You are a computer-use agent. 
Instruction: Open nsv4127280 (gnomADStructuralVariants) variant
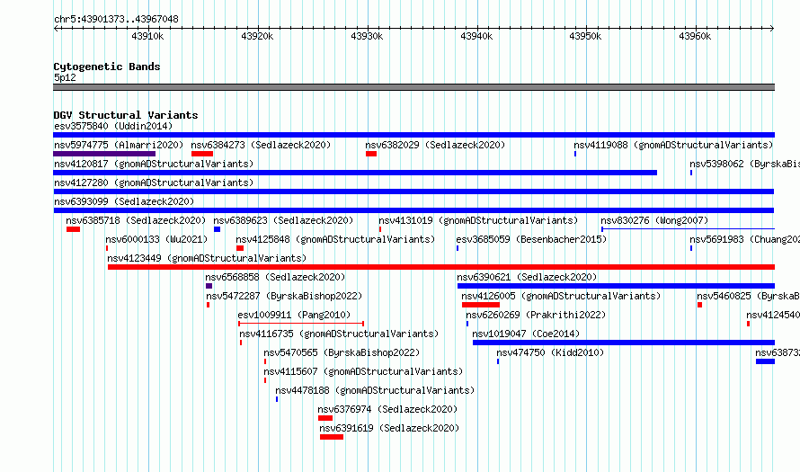pyautogui.click(x=154, y=183)
